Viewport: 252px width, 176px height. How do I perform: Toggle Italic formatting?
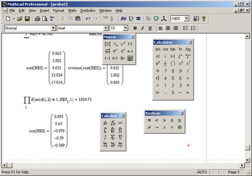pyautogui.click(x=142, y=28)
